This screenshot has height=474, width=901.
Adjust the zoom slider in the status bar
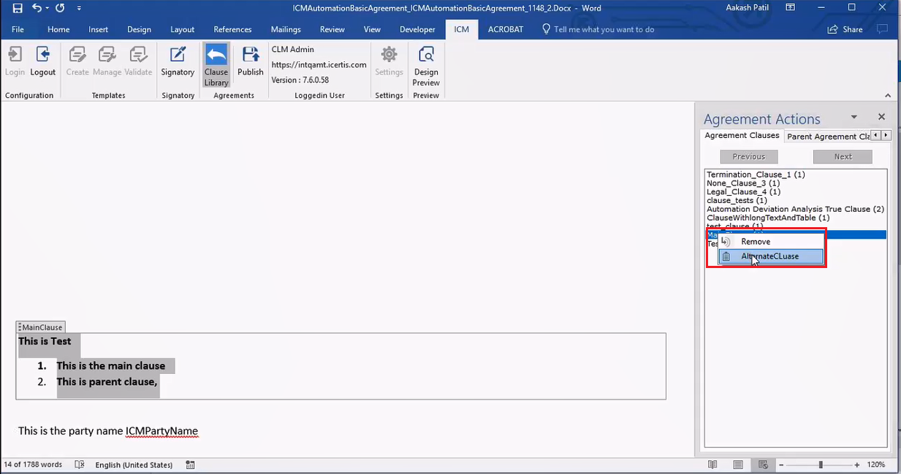click(x=821, y=465)
